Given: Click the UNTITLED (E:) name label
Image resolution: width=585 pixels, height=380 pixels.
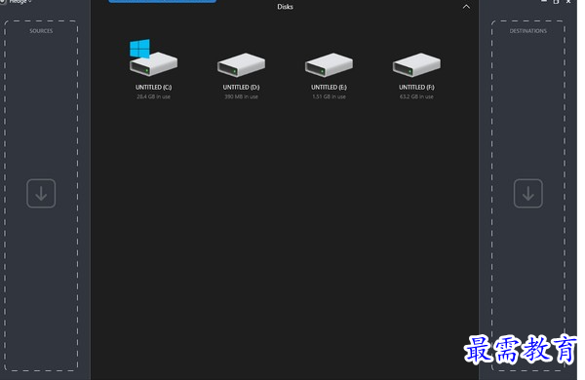Looking at the screenshot, I should 329,88.
